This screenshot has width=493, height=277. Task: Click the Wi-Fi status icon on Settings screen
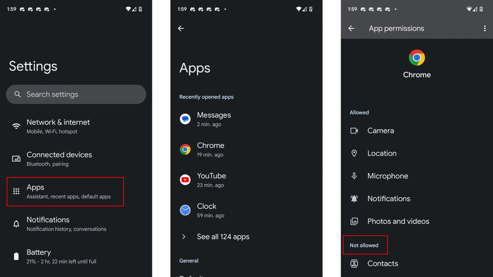pyautogui.click(x=128, y=9)
